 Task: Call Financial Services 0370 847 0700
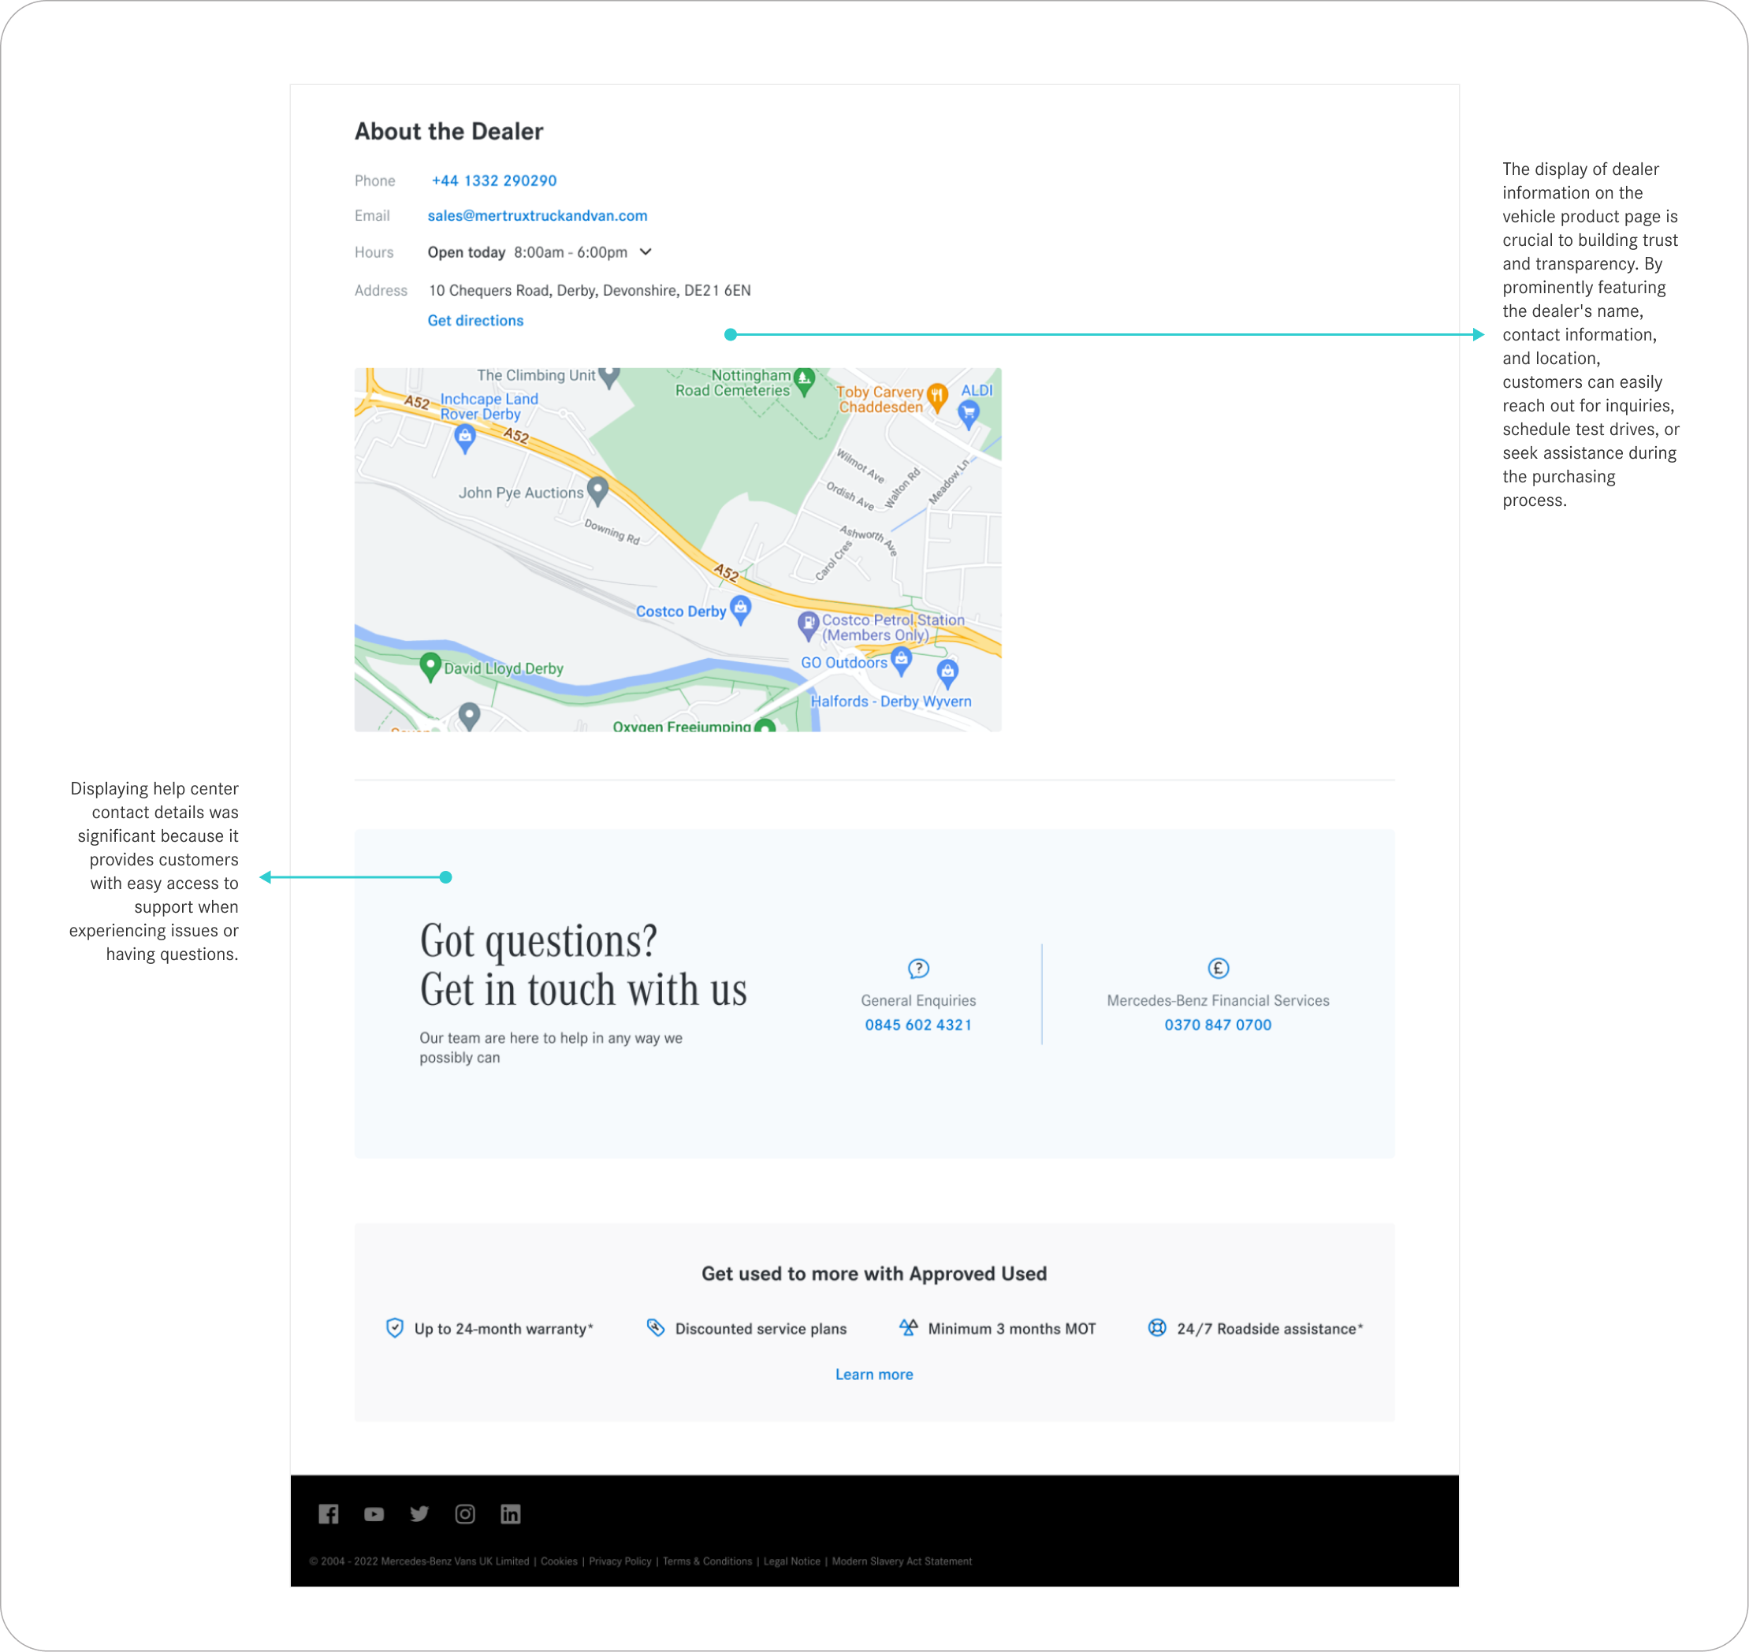[1218, 1025]
